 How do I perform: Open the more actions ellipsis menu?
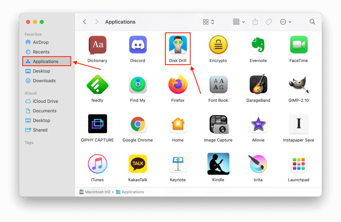coord(286,22)
